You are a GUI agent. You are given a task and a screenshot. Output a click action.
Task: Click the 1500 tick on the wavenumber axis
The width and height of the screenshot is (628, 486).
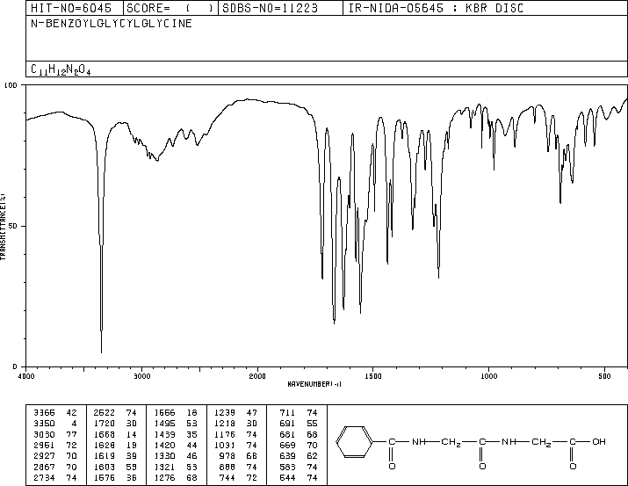pyautogui.click(x=372, y=375)
